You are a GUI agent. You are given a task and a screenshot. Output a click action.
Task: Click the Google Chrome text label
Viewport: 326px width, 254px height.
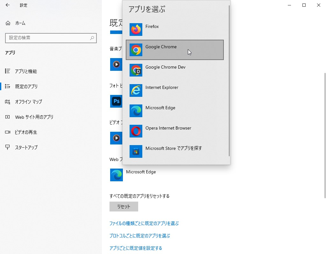(x=161, y=47)
